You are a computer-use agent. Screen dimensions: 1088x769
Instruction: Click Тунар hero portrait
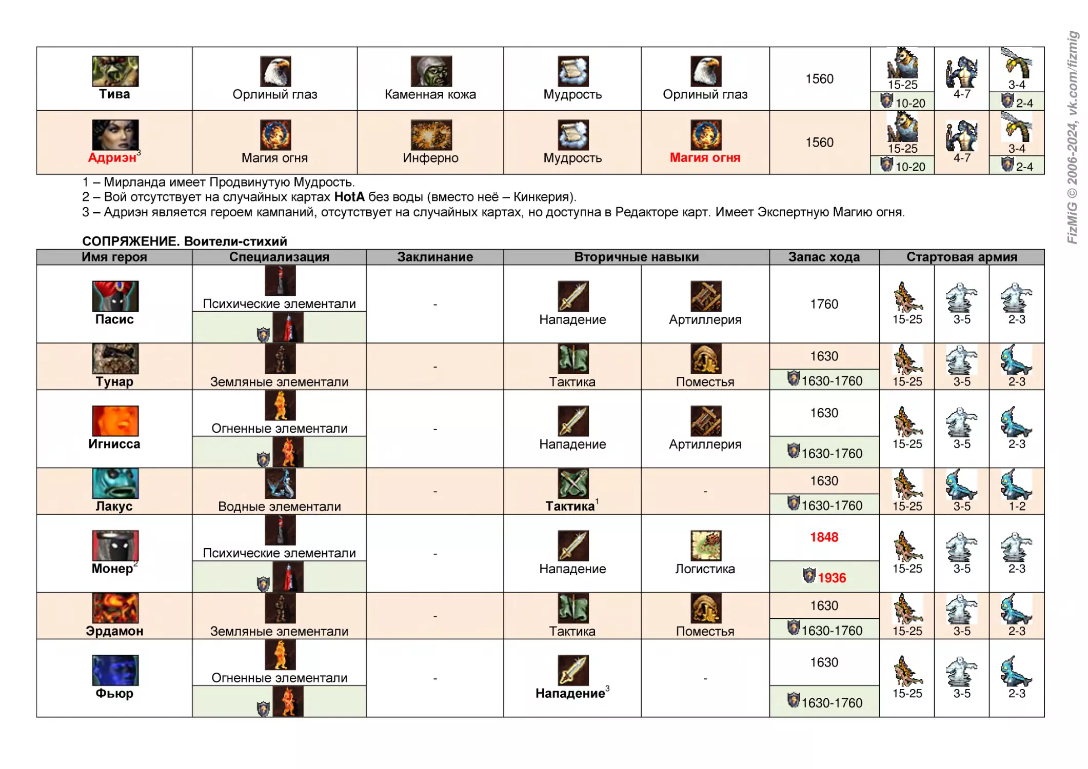(115, 359)
